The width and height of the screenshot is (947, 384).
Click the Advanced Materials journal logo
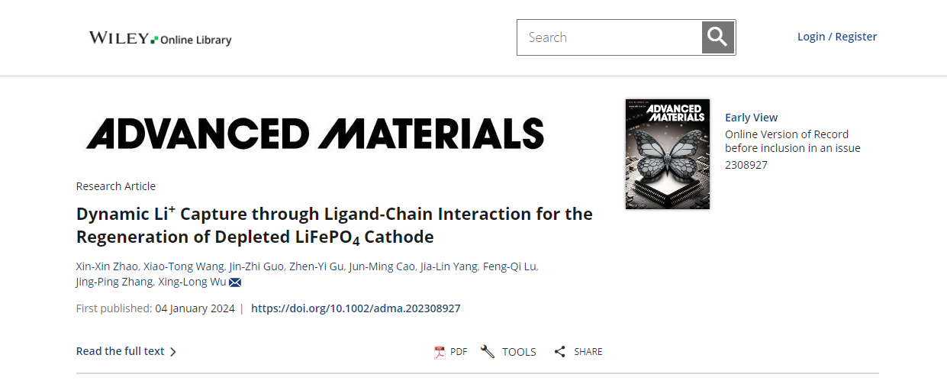point(315,133)
